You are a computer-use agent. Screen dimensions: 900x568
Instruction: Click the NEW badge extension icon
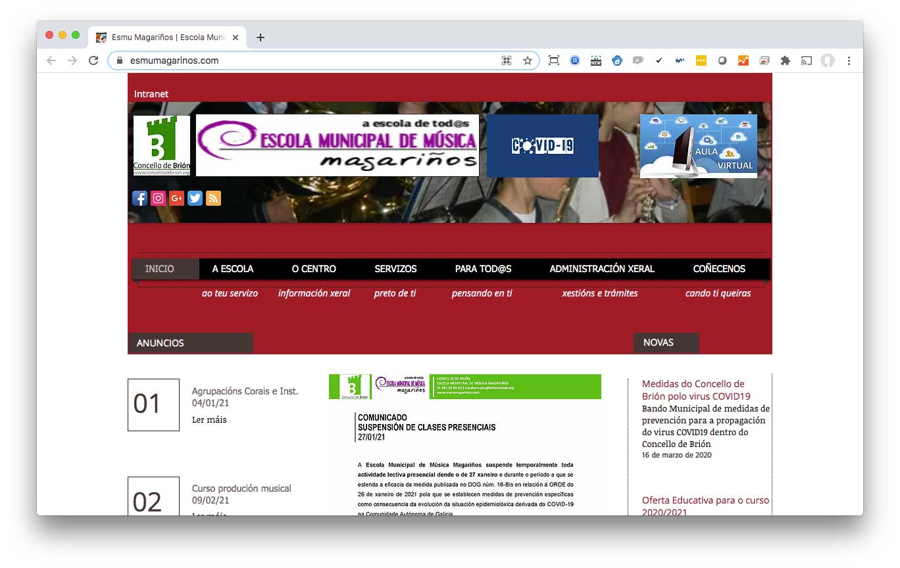596,60
